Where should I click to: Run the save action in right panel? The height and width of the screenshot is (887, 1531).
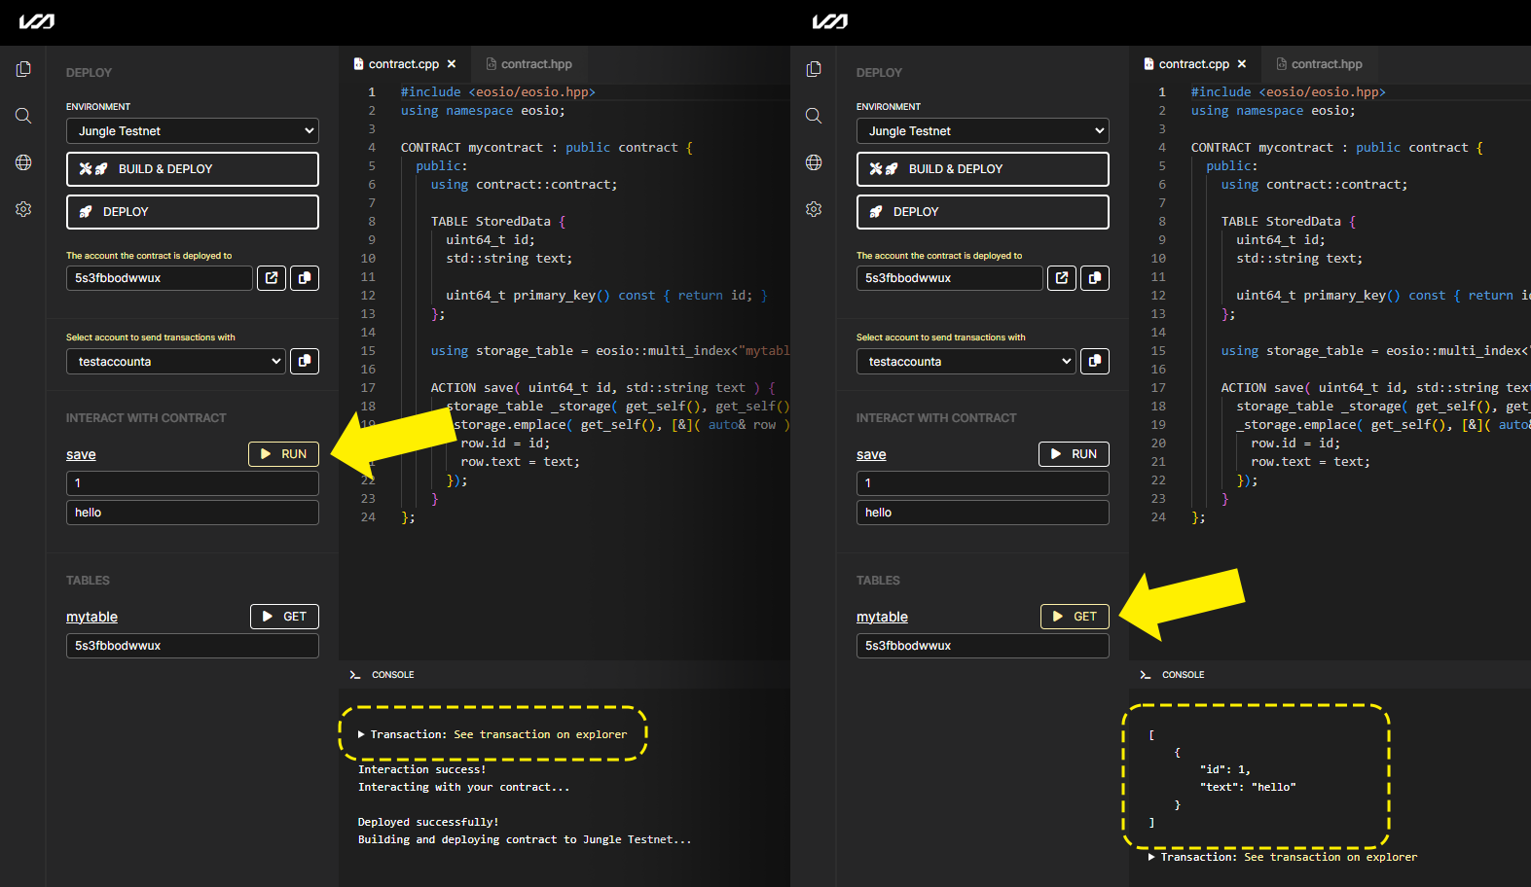click(x=1074, y=454)
